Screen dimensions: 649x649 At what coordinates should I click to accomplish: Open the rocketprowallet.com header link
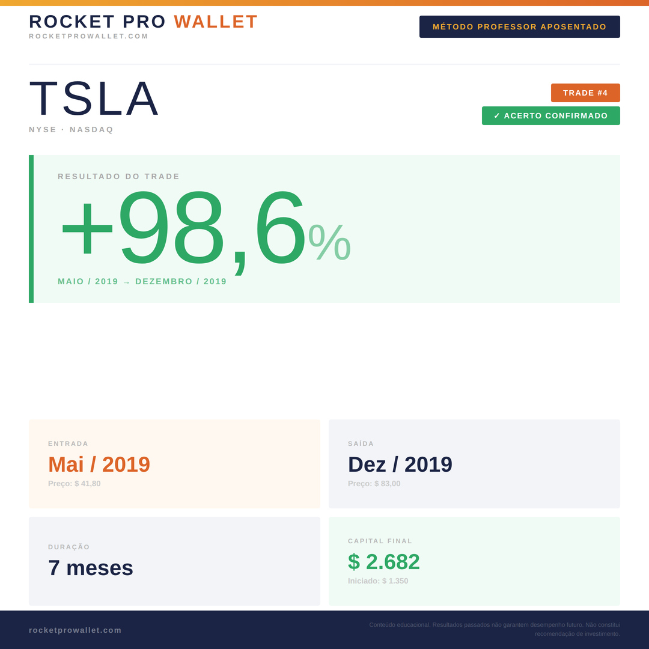click(x=88, y=36)
